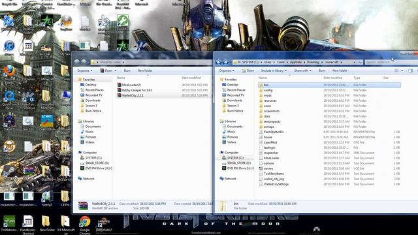Launch the QuickTime Player desktop shortcut
418x235 pixels.
point(9,100)
